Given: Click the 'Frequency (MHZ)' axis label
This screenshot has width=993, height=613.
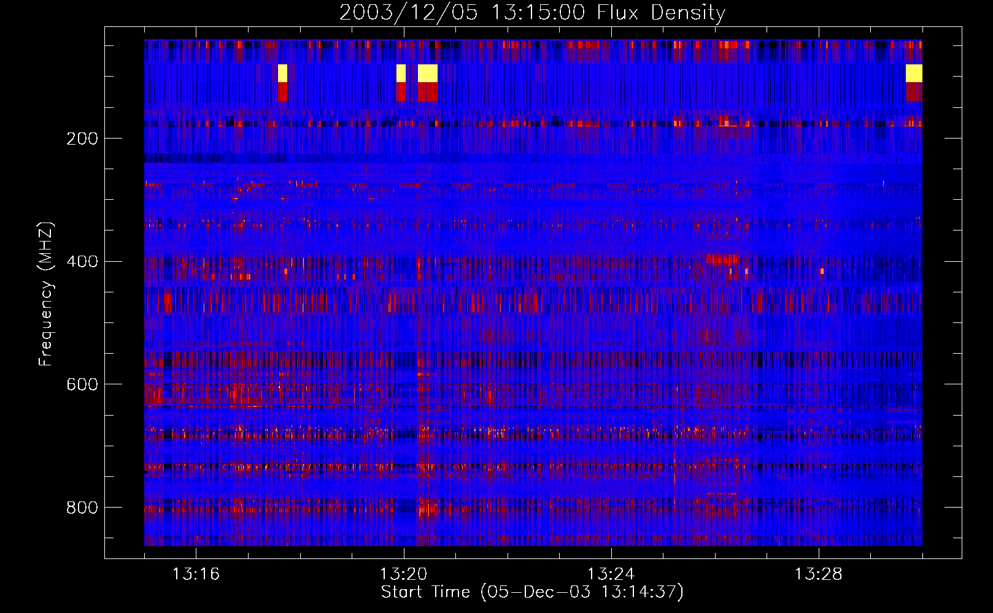Looking at the screenshot, I should tap(46, 294).
